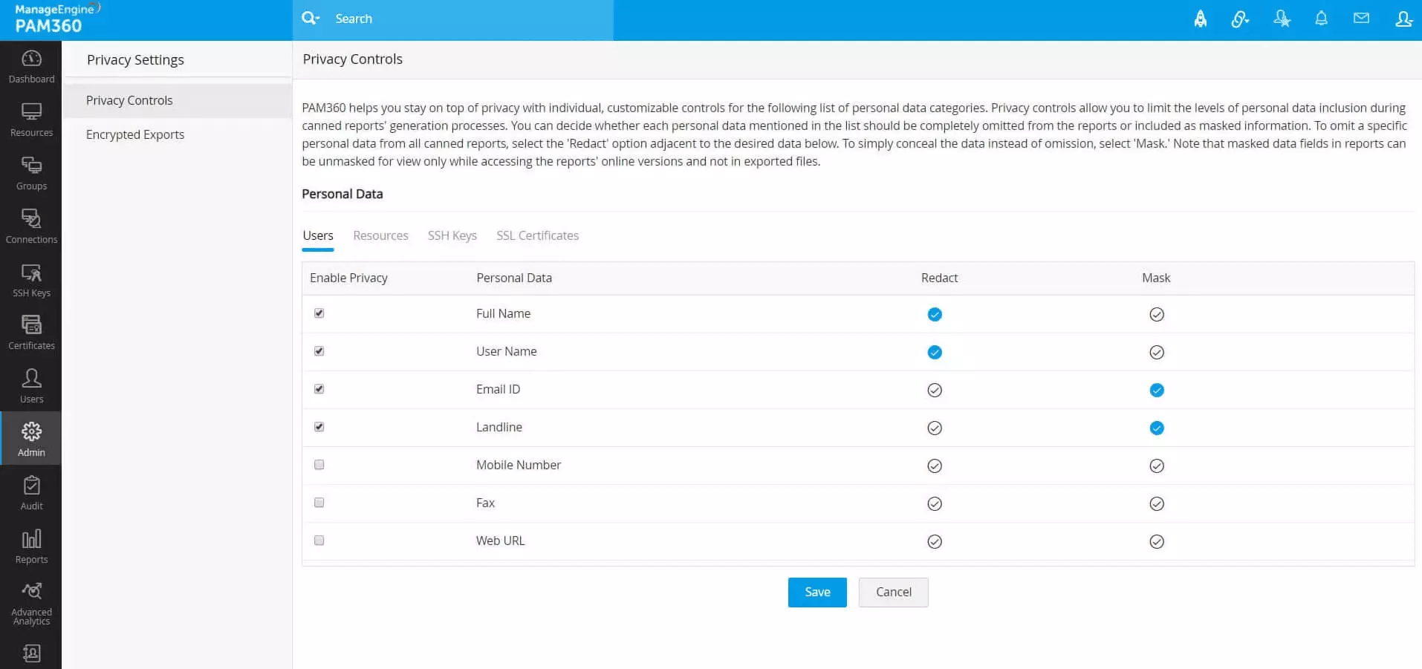Go to the Certificates section

click(31, 331)
